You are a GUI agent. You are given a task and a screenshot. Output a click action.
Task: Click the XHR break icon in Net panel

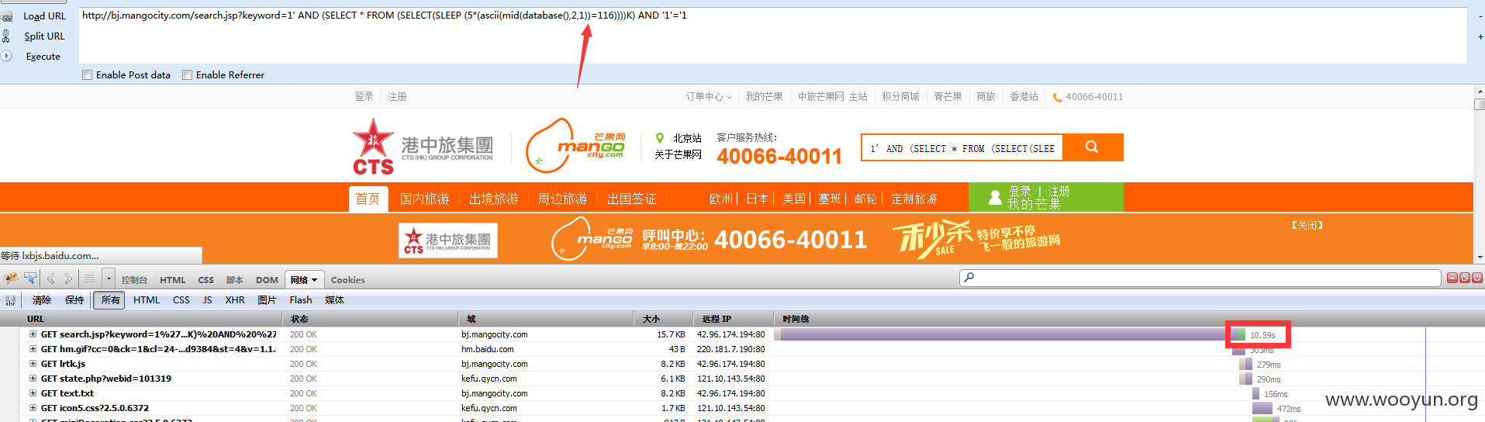(x=10, y=300)
